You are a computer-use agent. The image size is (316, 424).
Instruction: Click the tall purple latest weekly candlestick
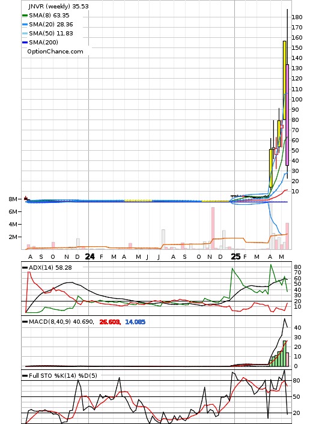[x=287, y=115]
